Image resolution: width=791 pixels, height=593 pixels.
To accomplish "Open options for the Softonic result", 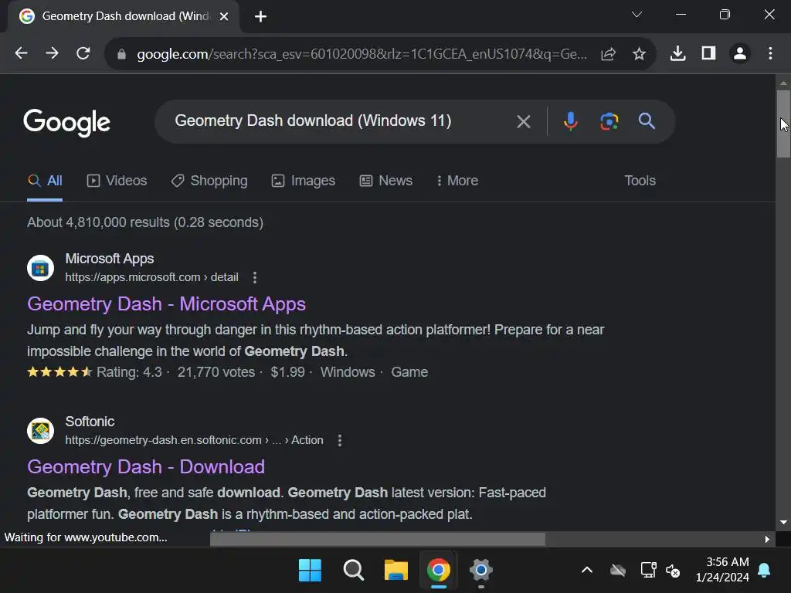I will [340, 440].
